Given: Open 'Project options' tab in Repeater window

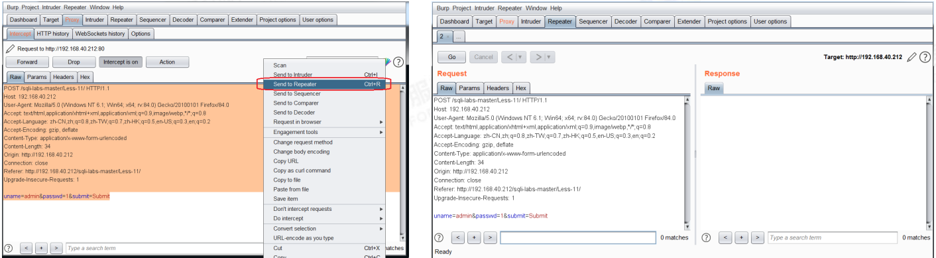Looking at the screenshot, I should [727, 21].
